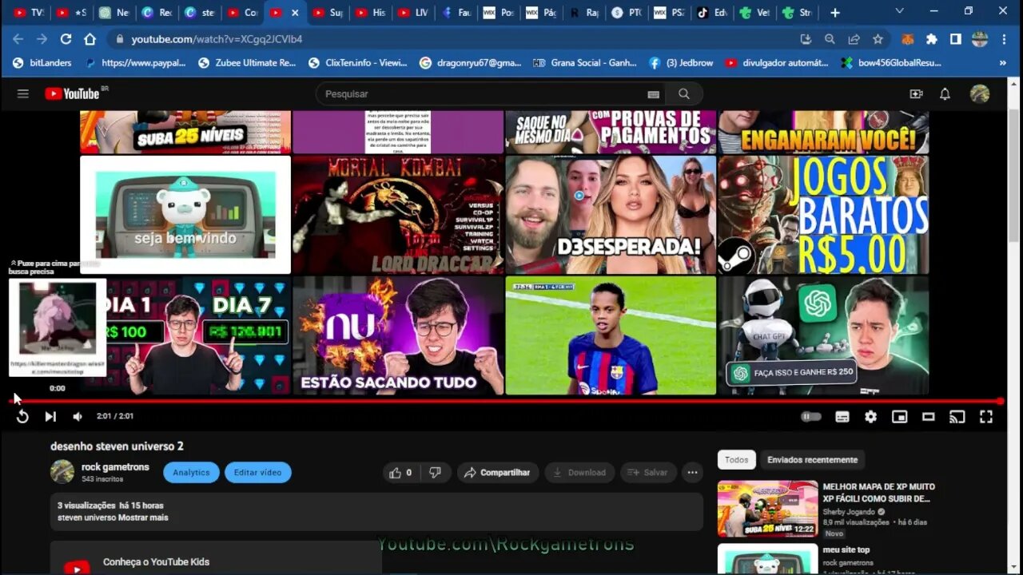1023x575 pixels.
Task: Open the bitLanders bookmark
Action: point(42,62)
